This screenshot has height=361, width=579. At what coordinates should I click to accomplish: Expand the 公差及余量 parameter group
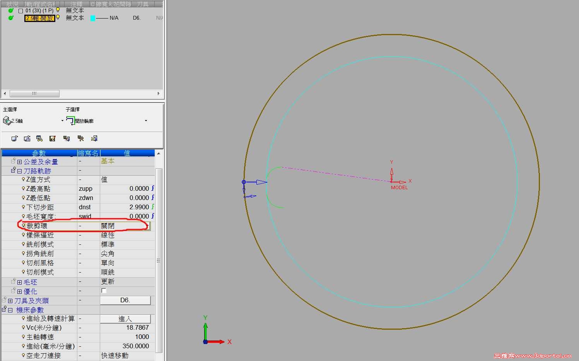[19, 162]
